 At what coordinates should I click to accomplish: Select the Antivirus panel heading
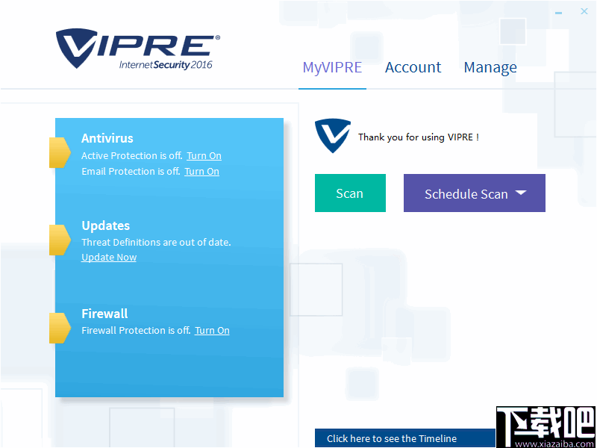pyautogui.click(x=107, y=138)
